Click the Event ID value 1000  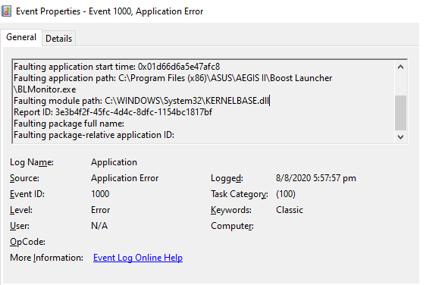coord(100,194)
